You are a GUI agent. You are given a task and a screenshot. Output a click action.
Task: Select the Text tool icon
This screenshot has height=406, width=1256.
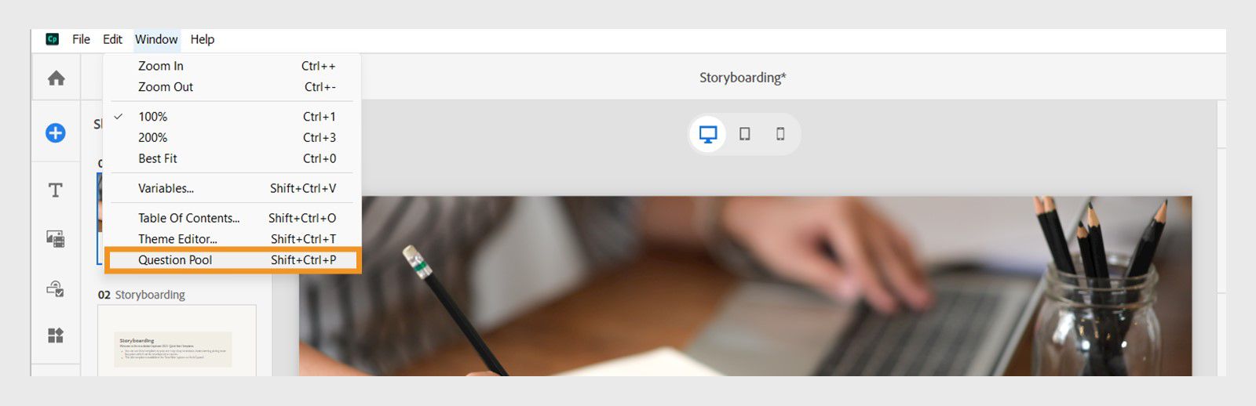[55, 190]
